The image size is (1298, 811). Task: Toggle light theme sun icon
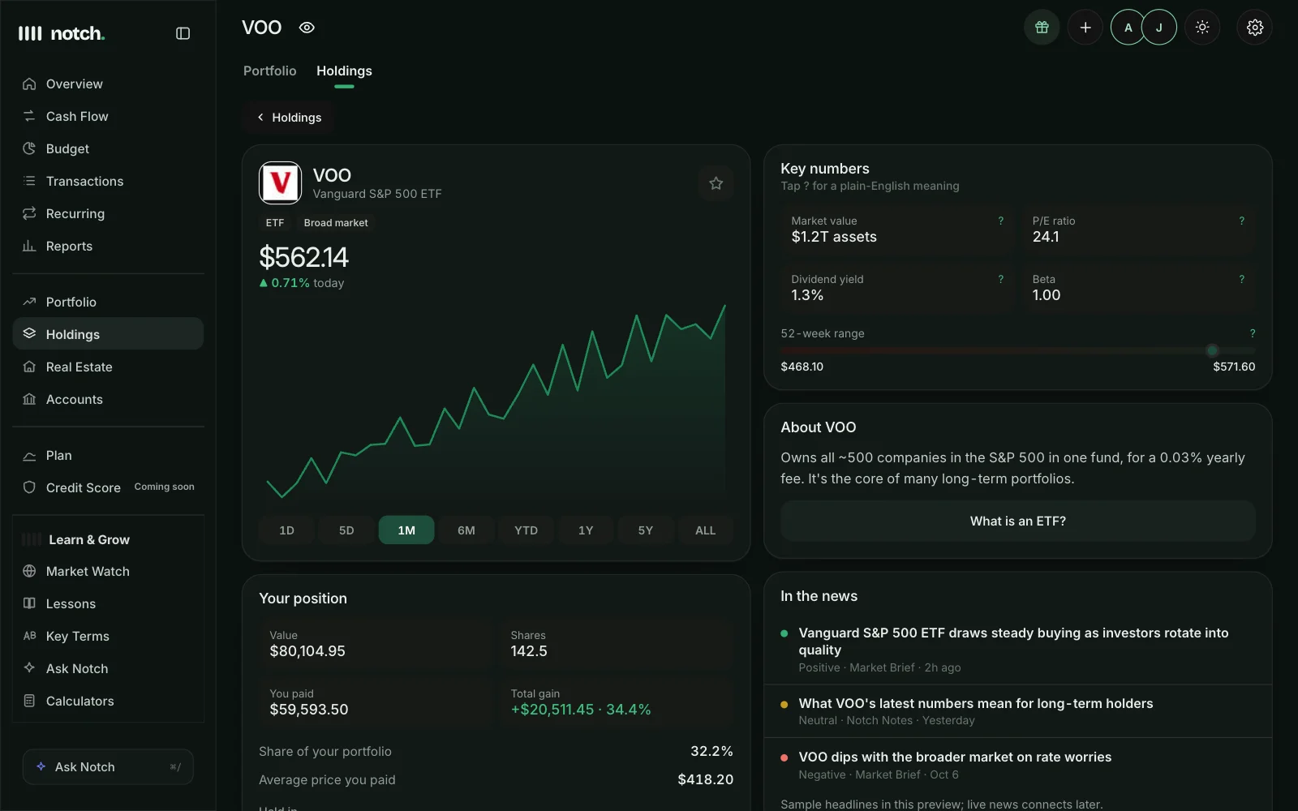tap(1202, 28)
